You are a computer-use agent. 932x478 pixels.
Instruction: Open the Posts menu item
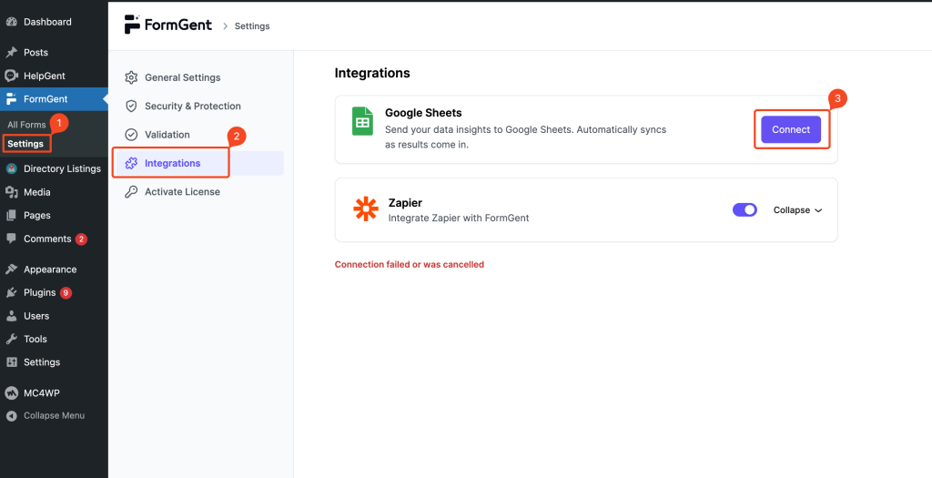(54, 52)
